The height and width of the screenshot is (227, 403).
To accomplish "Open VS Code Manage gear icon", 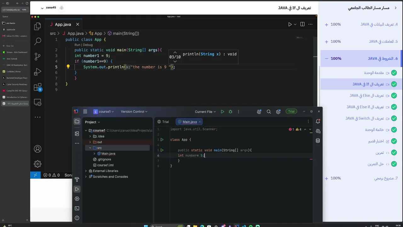I will click(x=37, y=164).
